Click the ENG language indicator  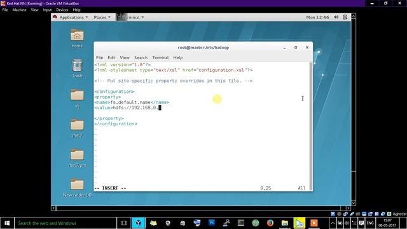(x=370, y=223)
